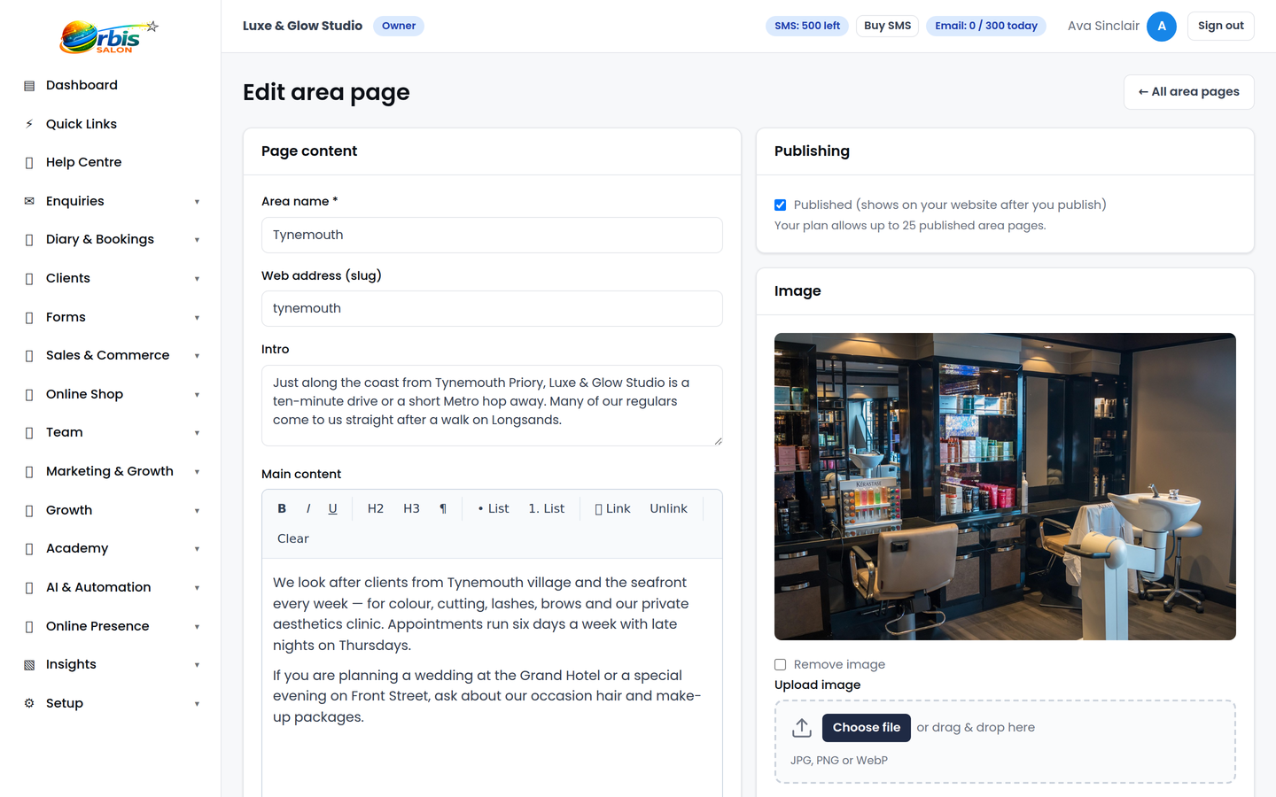Click the Setup gear icon
Screen dimensions: 1276x797
pos(29,703)
